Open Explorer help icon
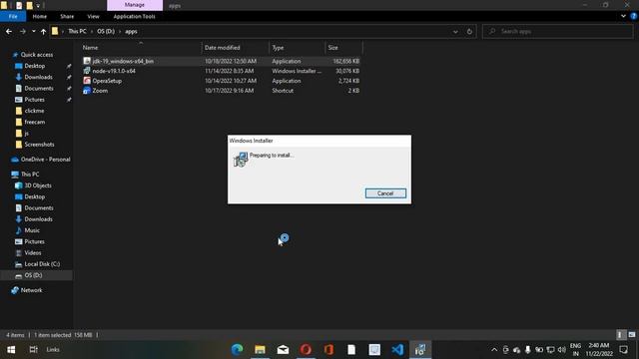639x359 pixels. [633, 16]
